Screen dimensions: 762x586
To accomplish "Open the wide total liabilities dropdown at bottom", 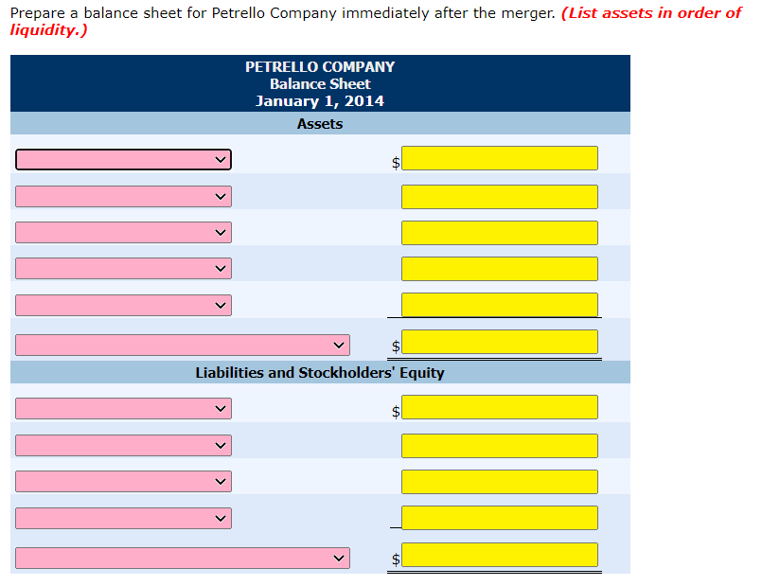I will point(182,559).
